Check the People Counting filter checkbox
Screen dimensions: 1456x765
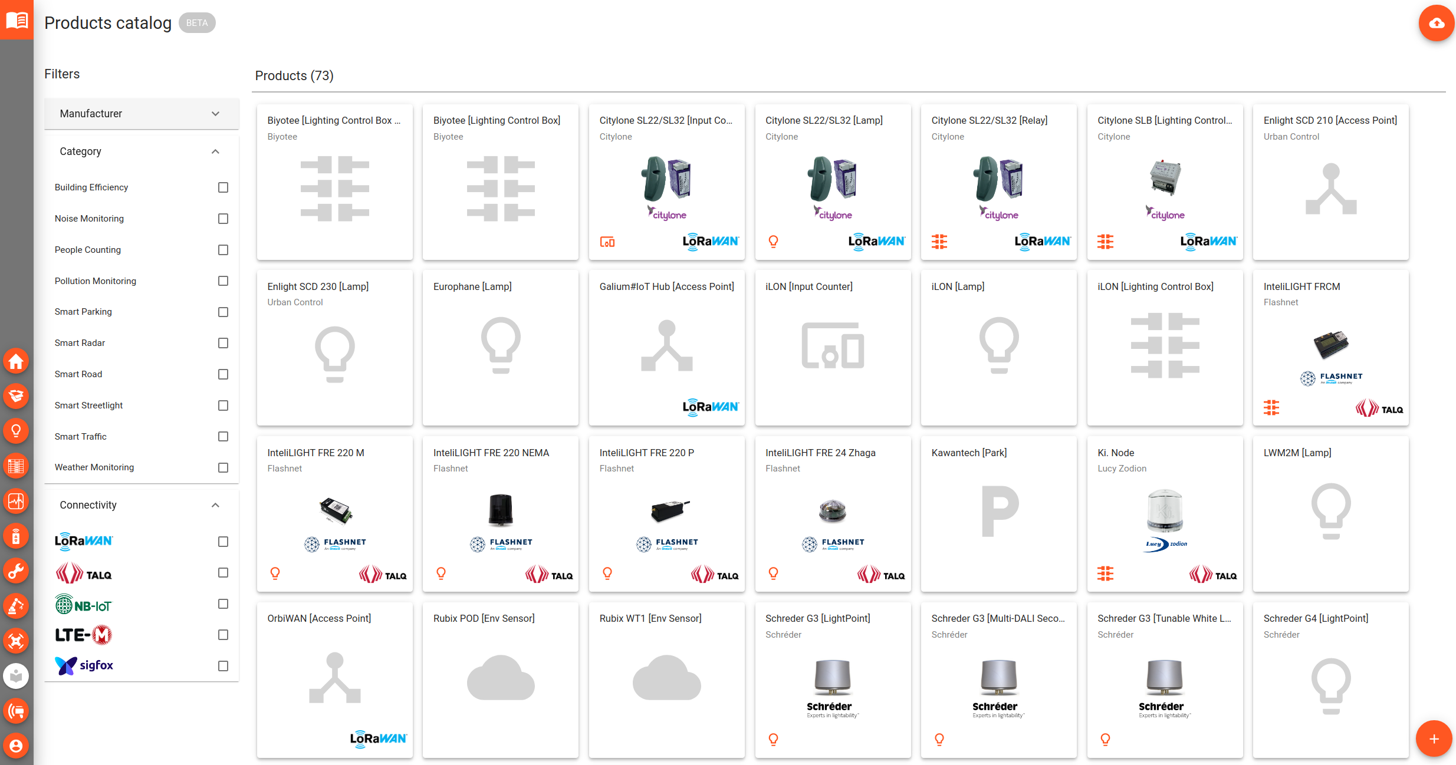[223, 250]
